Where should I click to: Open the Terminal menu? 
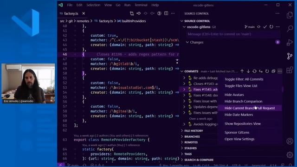click(141, 5)
